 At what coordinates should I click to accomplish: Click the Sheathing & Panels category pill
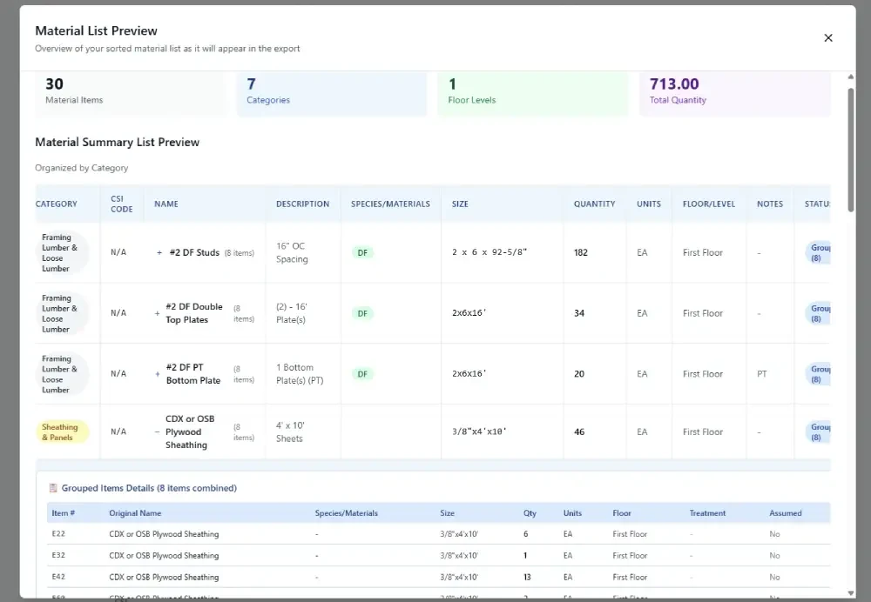pos(62,432)
